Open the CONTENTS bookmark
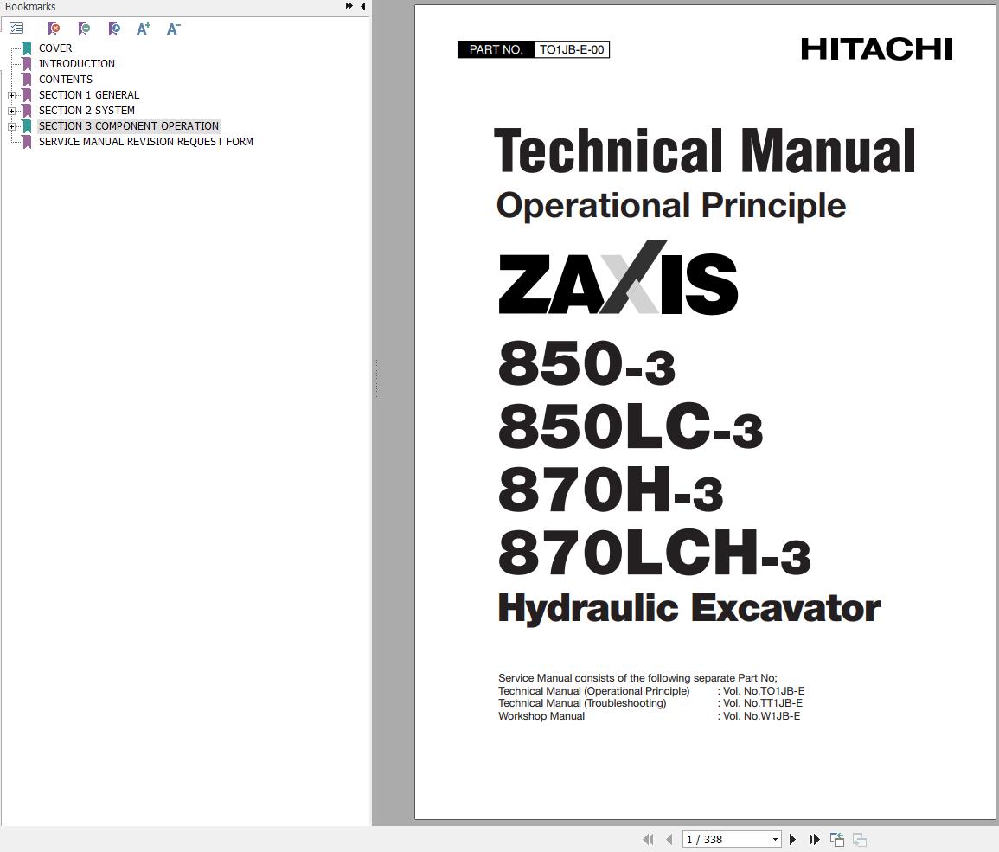Viewport: 999px width, 852px height. [66, 79]
